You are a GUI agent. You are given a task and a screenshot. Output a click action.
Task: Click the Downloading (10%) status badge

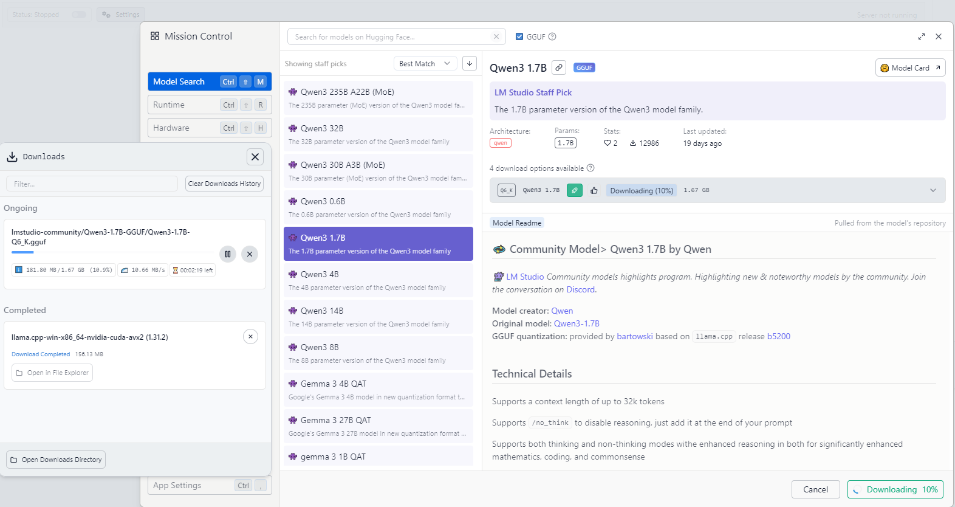coord(642,190)
